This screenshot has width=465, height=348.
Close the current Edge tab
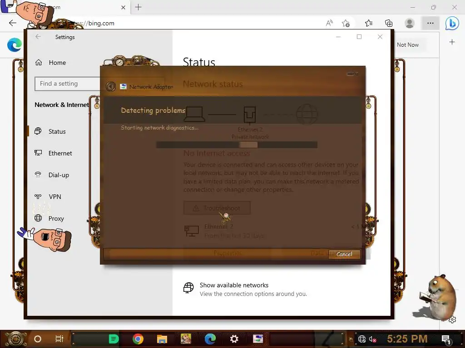124,7
